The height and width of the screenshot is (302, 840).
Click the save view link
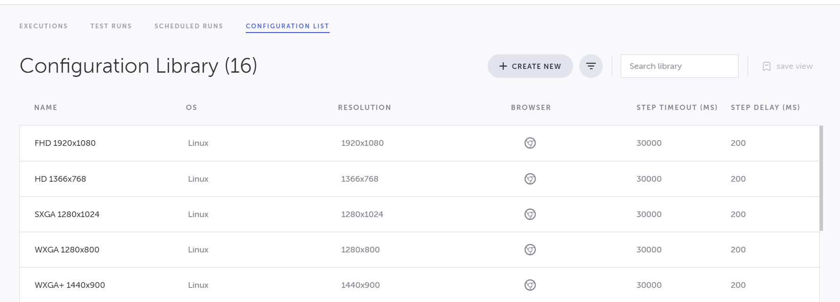pos(794,67)
